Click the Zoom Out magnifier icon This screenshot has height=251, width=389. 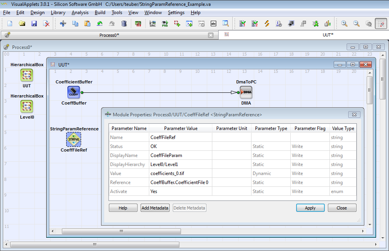(x=356, y=23)
